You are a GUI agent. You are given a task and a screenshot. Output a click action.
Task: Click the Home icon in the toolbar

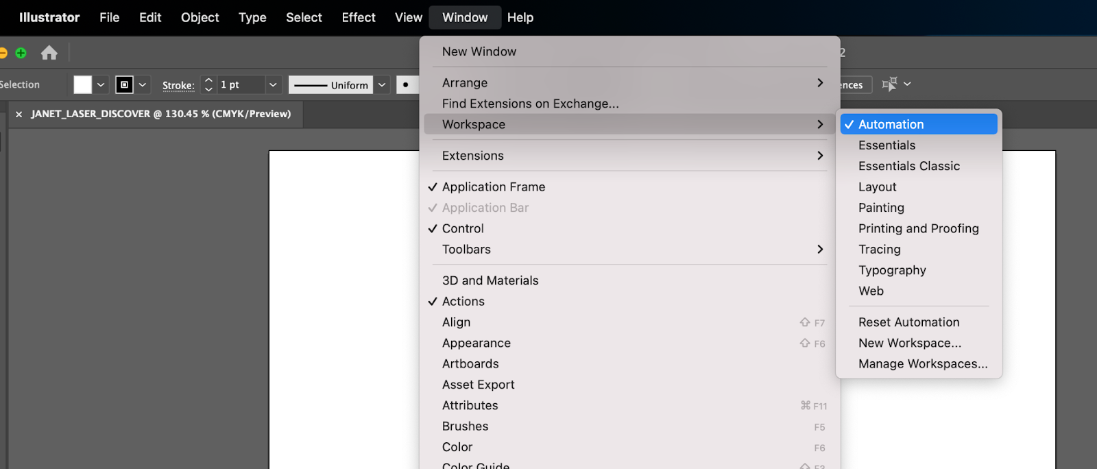coord(49,53)
